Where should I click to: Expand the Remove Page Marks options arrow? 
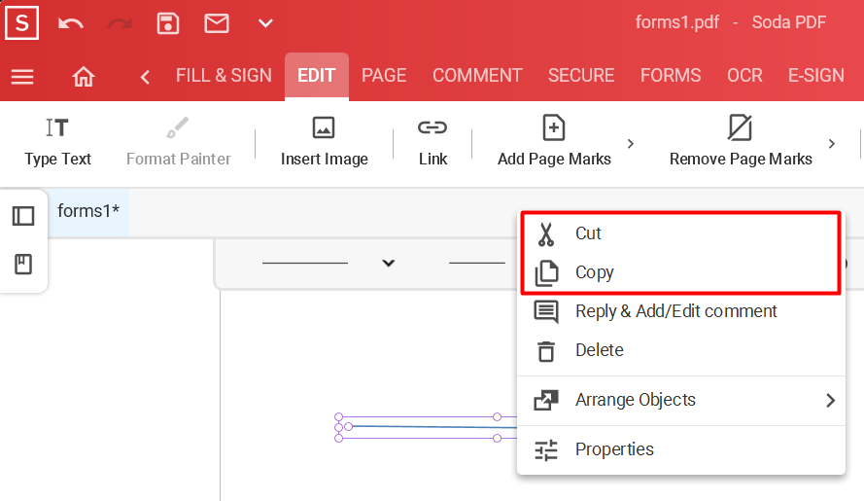tap(832, 143)
